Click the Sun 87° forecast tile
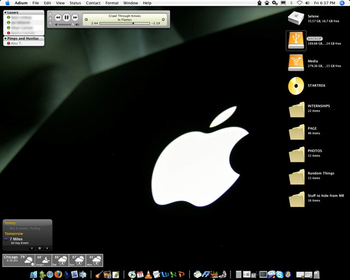This screenshot has width=350, height=280. 78,260
